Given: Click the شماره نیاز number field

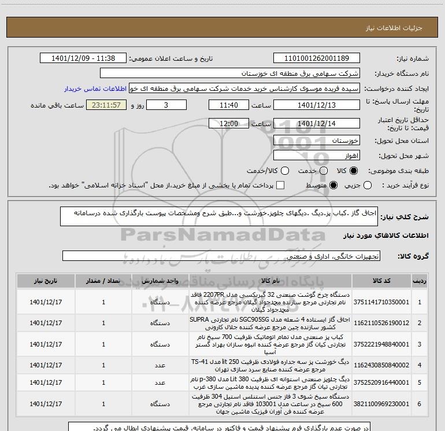Looking at the screenshot, I should pos(316,58).
